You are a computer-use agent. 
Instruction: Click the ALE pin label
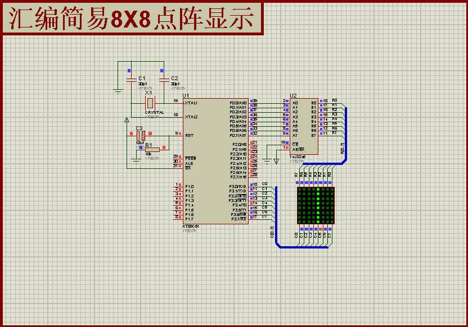point(189,163)
